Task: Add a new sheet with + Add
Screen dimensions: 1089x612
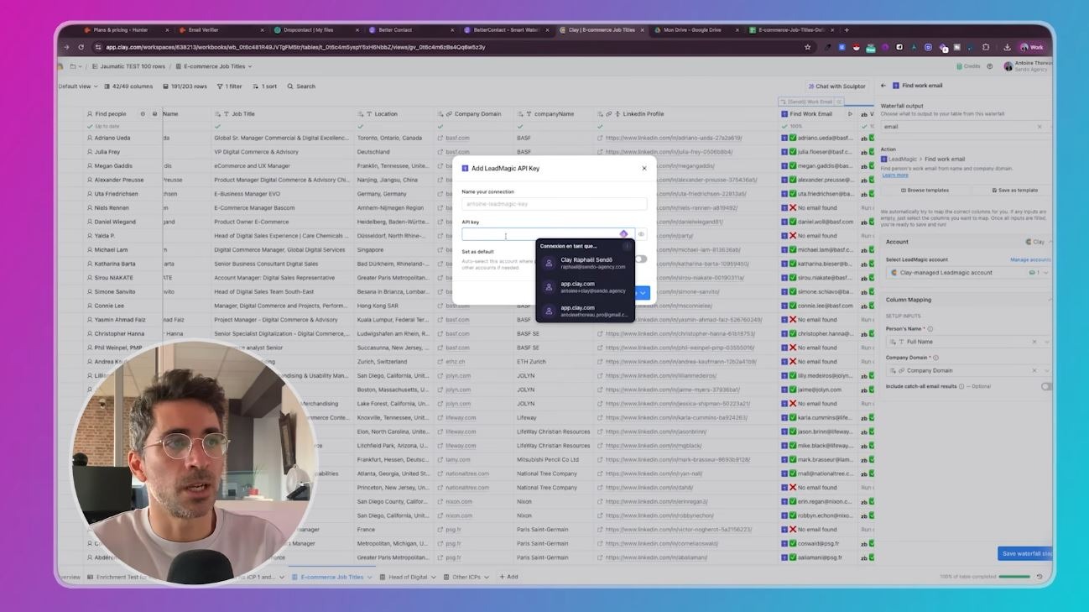Action: tap(508, 577)
